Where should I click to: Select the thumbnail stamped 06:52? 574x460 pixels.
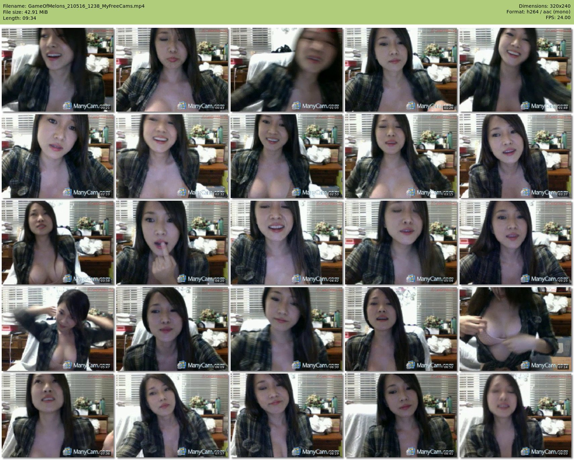click(401, 329)
